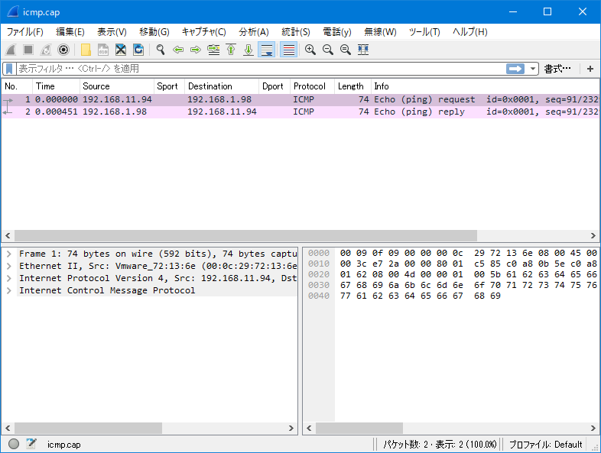Sort by the Destination column header
The width and height of the screenshot is (601, 453).
tap(222, 86)
